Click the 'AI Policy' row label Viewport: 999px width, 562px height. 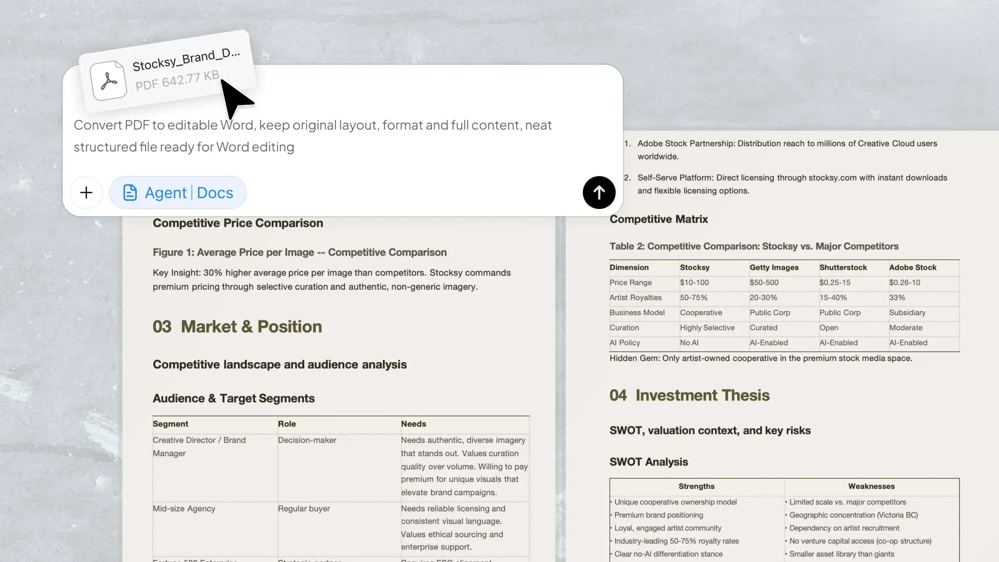coord(625,342)
